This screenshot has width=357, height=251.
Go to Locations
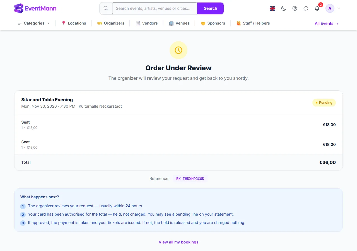click(74, 23)
